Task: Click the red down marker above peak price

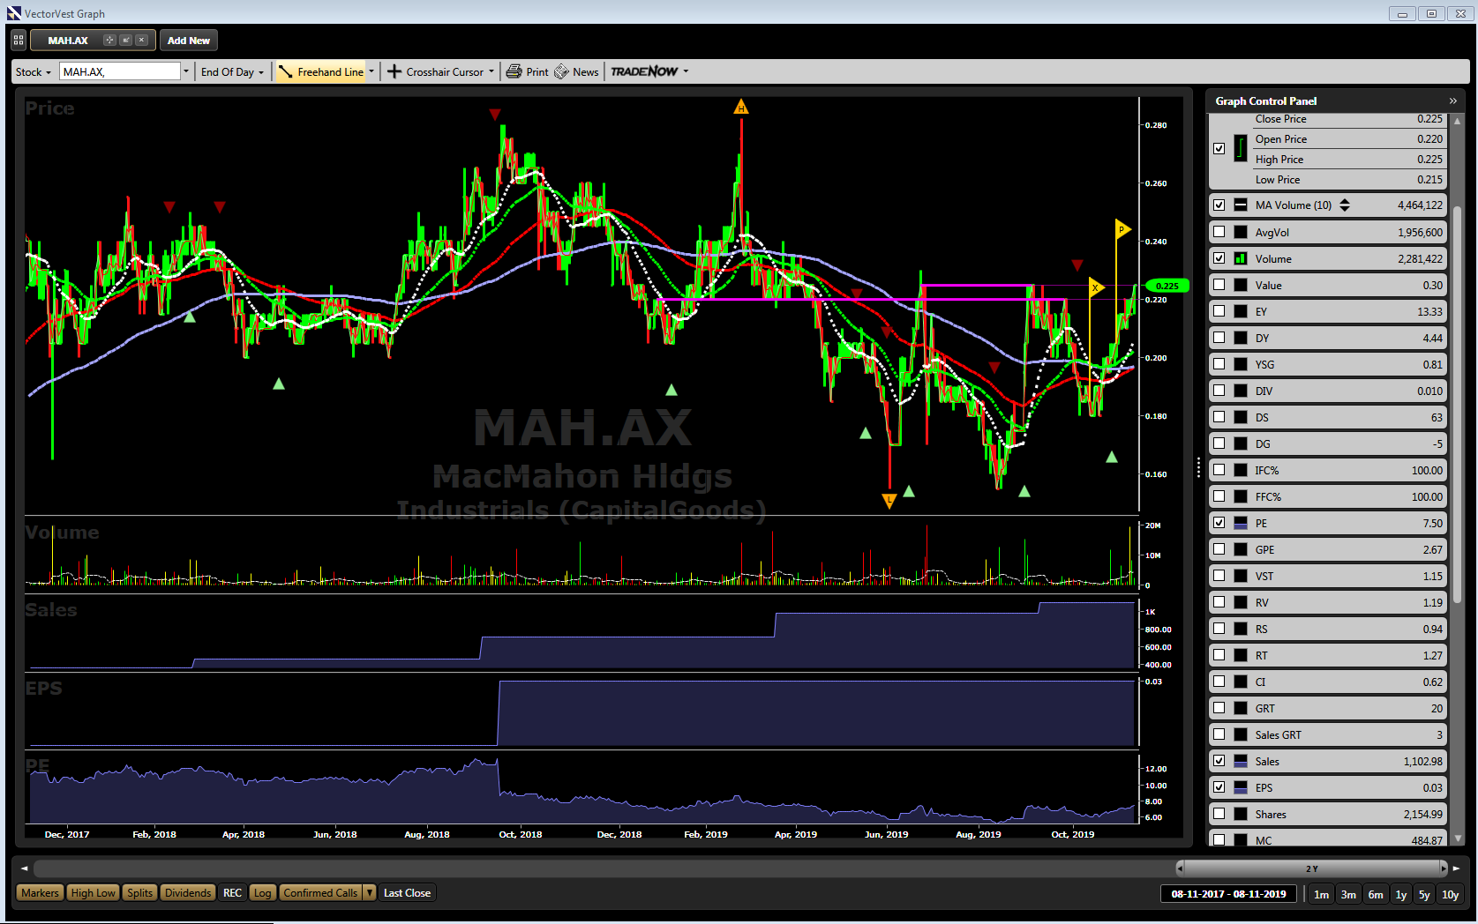Action: tap(495, 115)
